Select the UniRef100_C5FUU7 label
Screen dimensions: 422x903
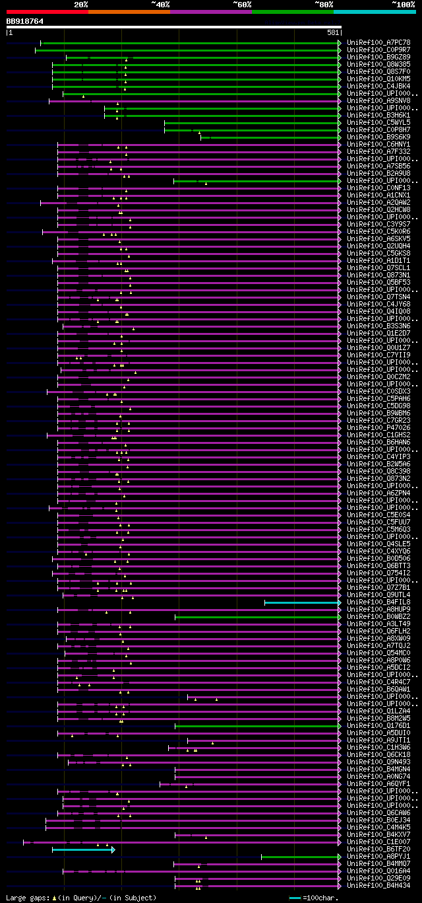[x=378, y=522]
